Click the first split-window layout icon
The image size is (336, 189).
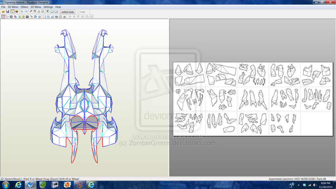click(52, 11)
